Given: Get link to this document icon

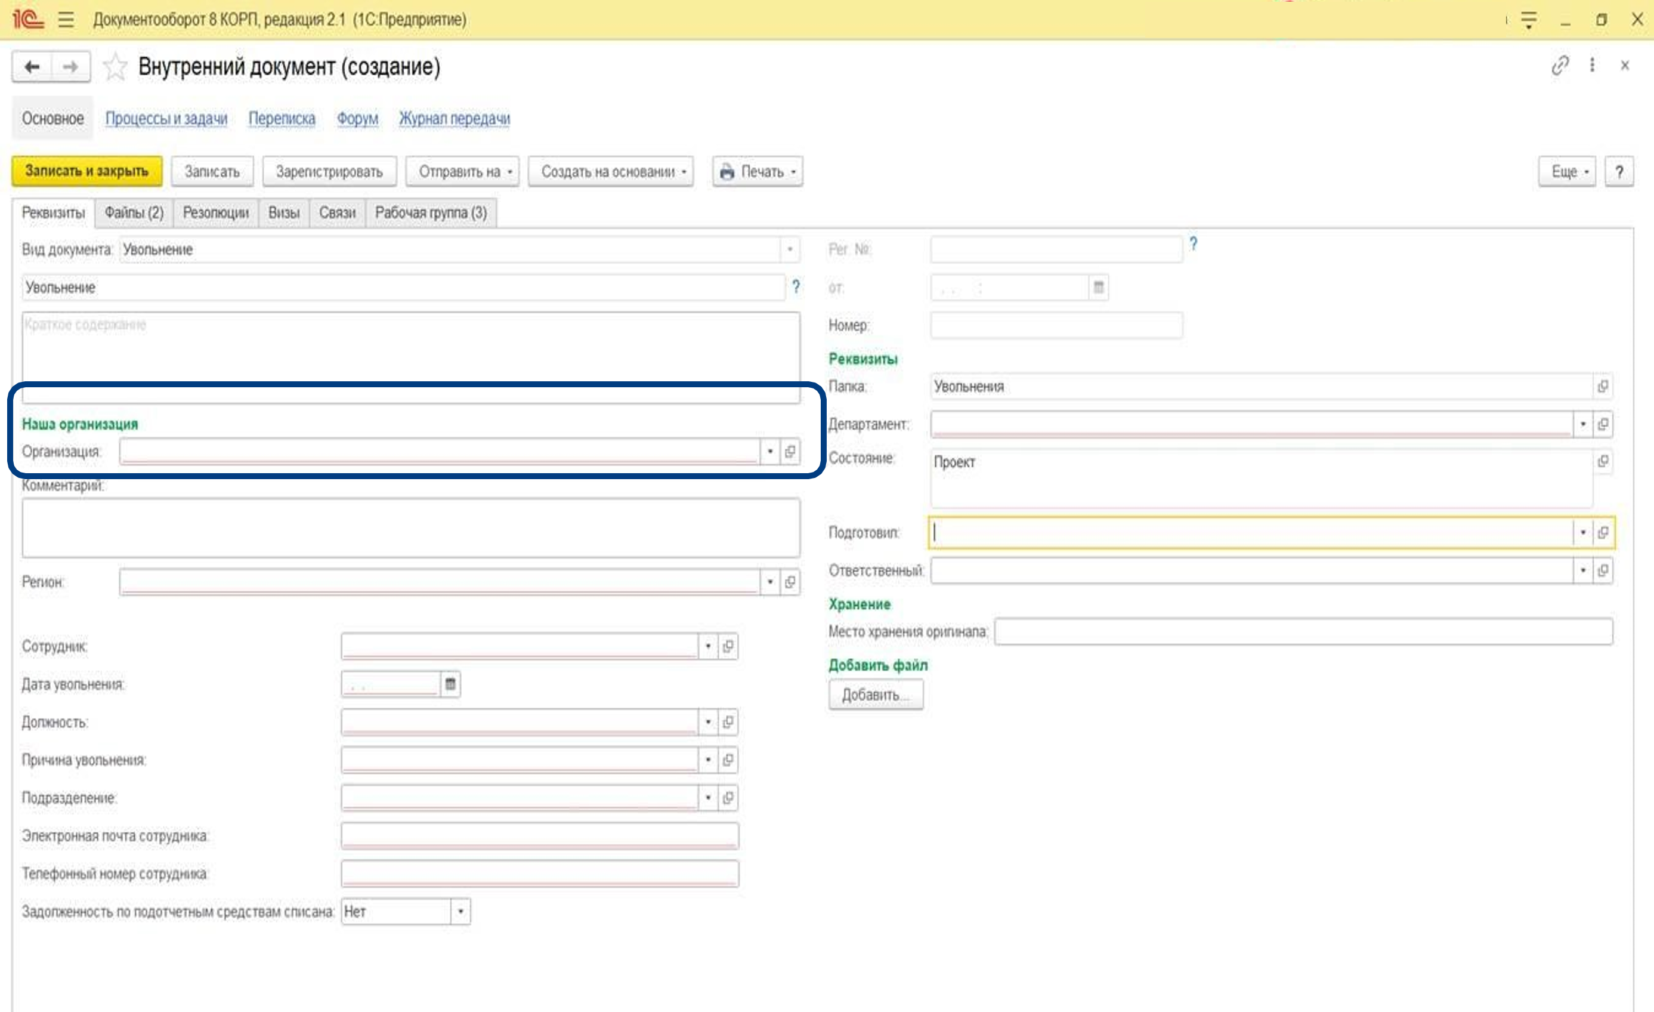Looking at the screenshot, I should (1559, 65).
